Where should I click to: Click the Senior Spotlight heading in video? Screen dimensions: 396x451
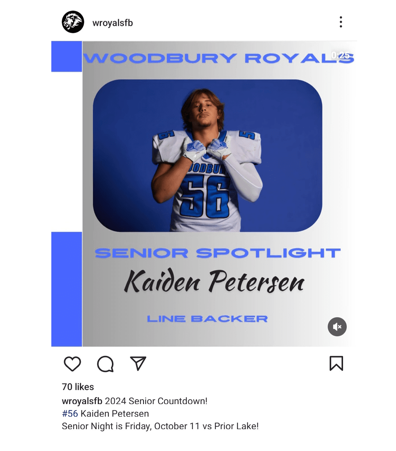pyautogui.click(x=217, y=253)
